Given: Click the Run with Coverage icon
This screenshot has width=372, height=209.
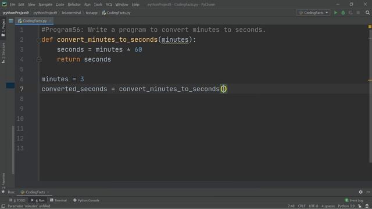Looking at the screenshot, I should point(350,13).
